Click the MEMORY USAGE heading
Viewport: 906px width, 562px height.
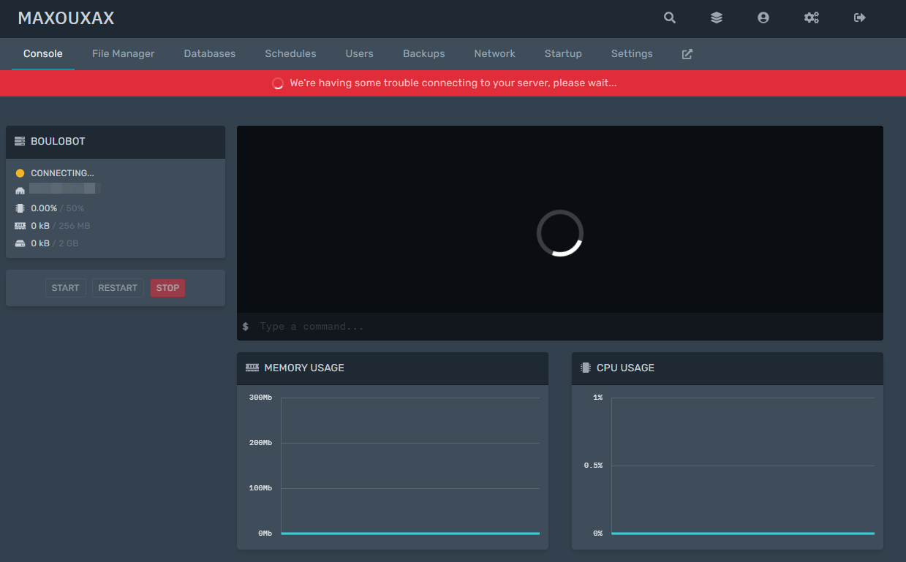[304, 368]
